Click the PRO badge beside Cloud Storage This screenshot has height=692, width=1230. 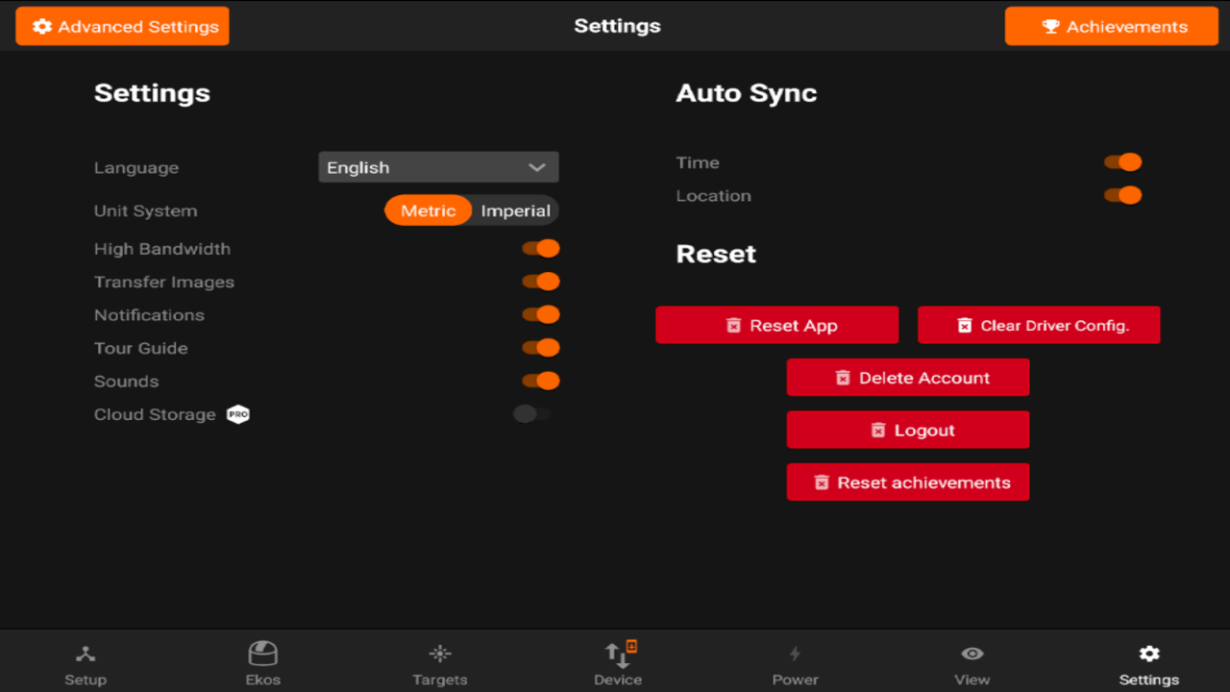pyautogui.click(x=237, y=414)
